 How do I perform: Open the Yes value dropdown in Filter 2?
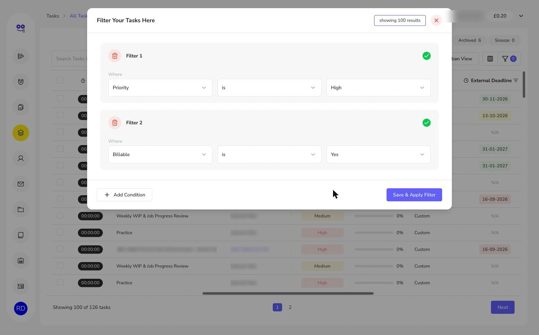(x=378, y=154)
